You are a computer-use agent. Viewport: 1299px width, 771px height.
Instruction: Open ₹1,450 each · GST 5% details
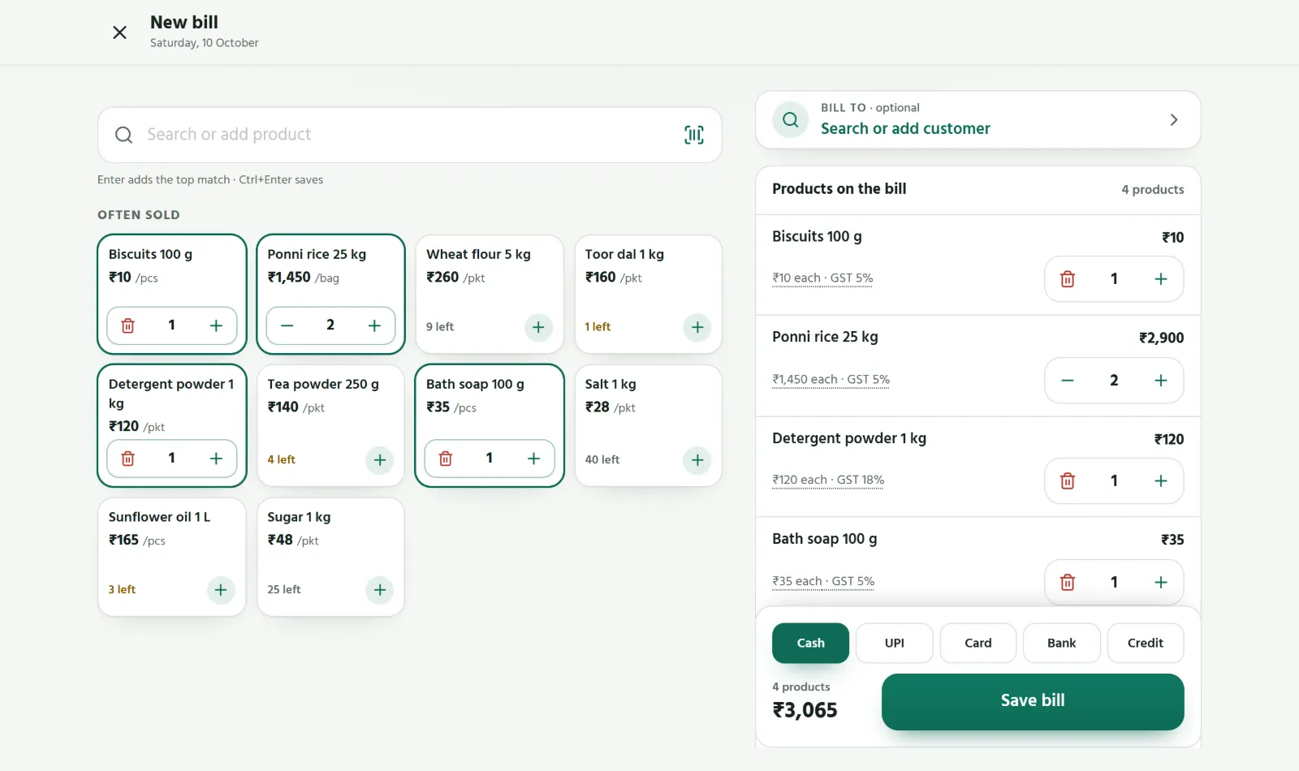coord(831,379)
